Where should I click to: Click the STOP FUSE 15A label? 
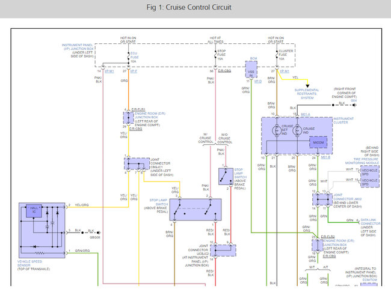pyautogui.click(x=221, y=55)
